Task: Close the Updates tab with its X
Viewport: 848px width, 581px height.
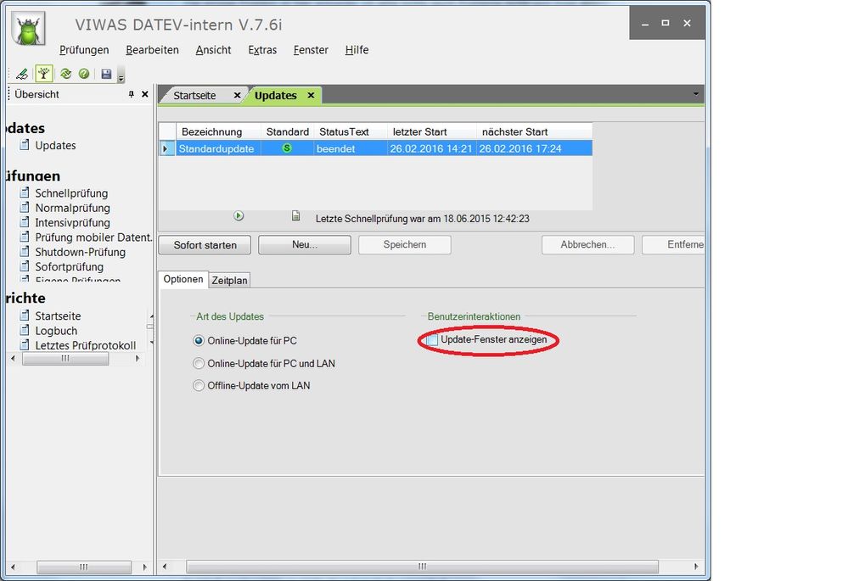Action: coord(311,95)
